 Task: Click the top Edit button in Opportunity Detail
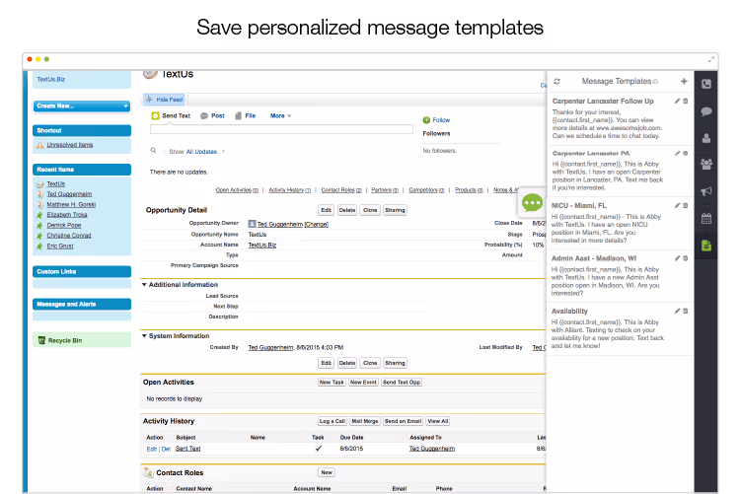[x=326, y=210]
